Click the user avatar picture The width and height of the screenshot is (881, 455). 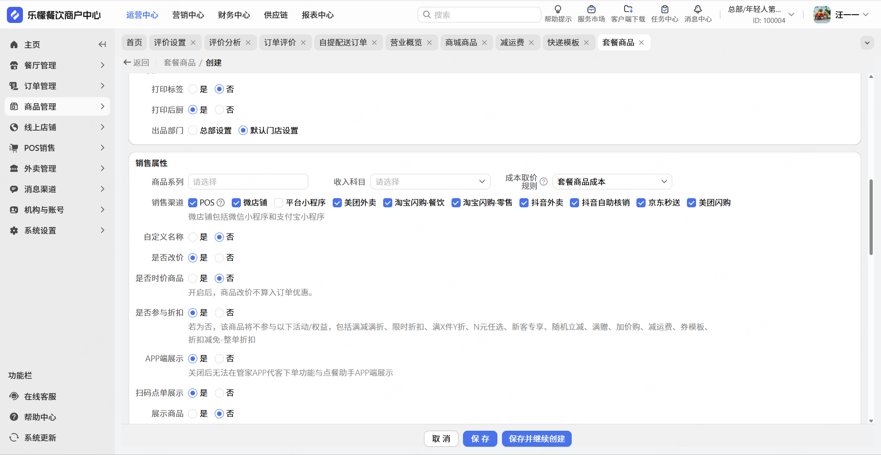pos(822,15)
